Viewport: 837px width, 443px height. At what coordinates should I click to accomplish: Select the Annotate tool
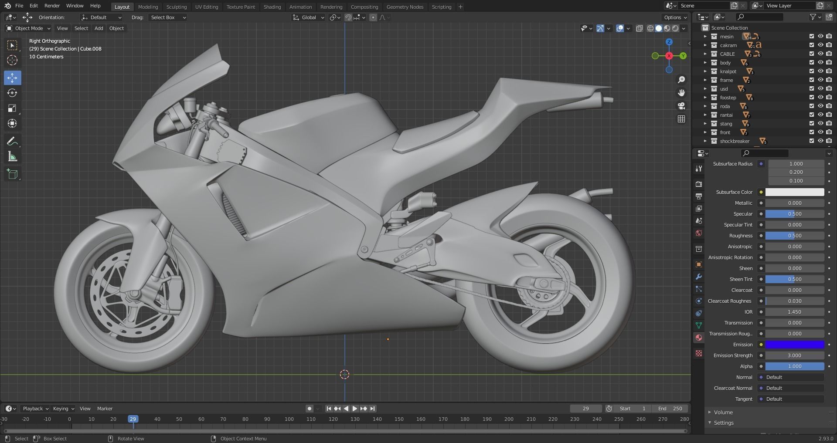(x=12, y=142)
